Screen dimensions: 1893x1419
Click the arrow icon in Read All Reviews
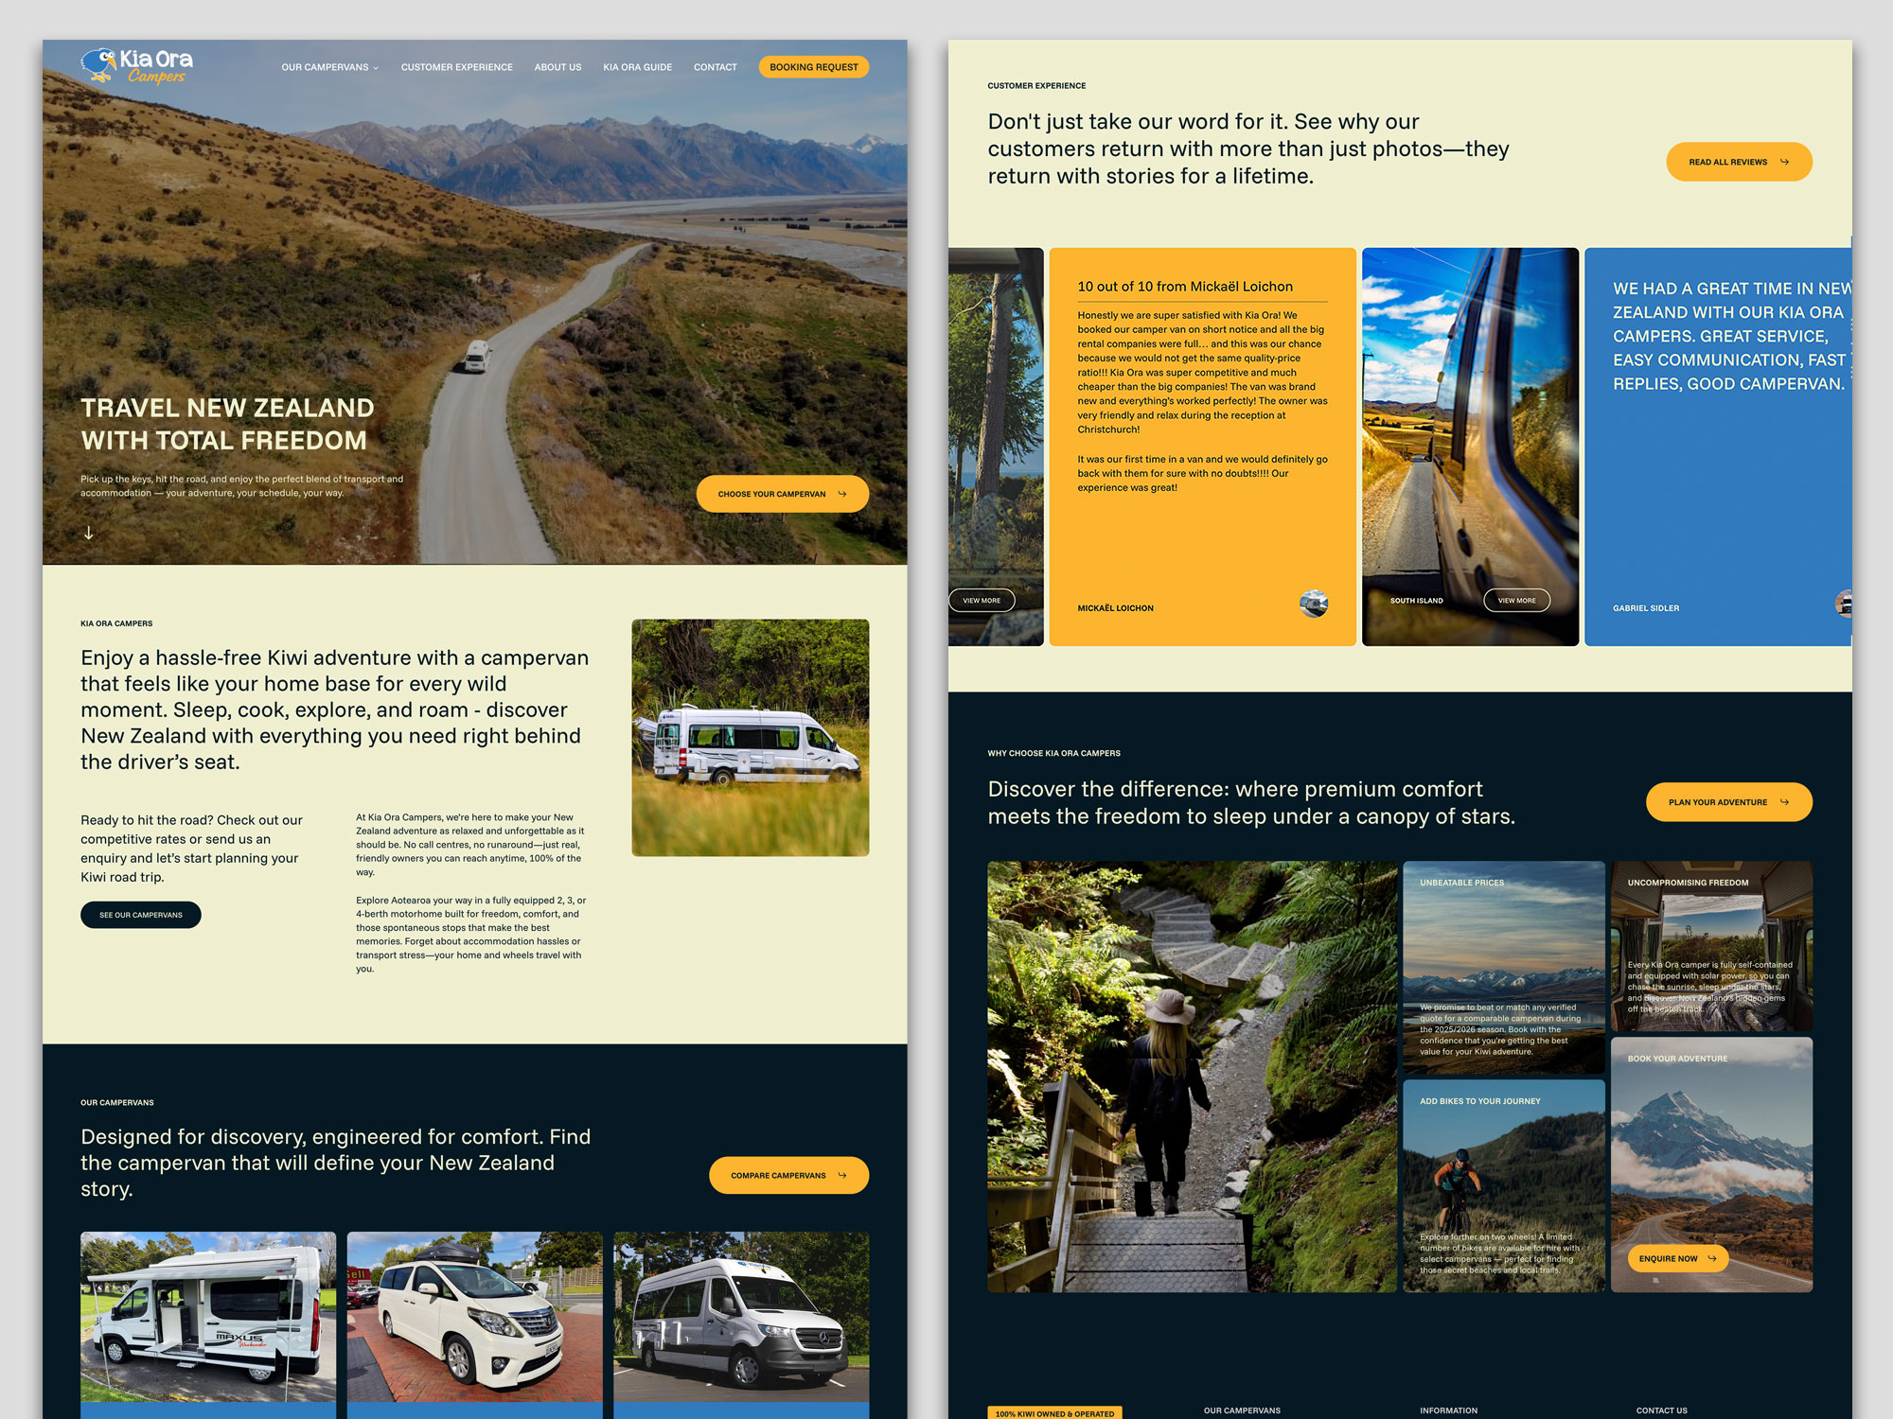pos(1783,161)
